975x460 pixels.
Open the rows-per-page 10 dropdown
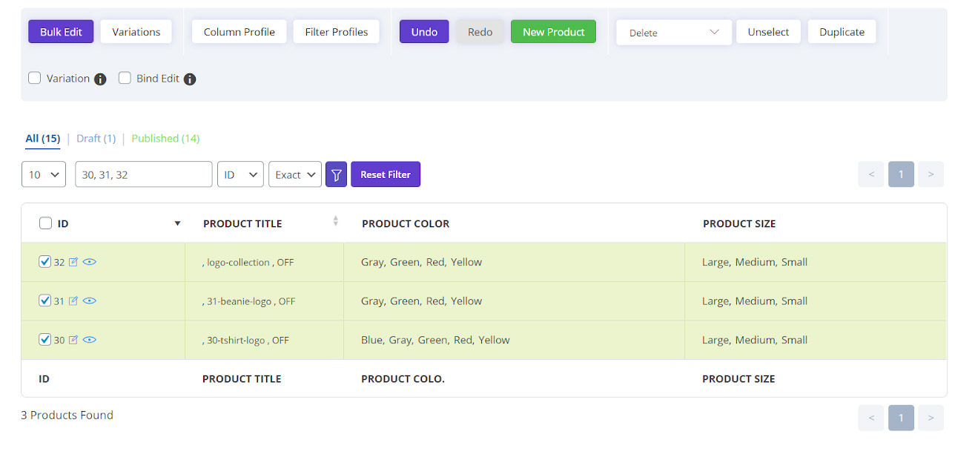click(x=44, y=174)
